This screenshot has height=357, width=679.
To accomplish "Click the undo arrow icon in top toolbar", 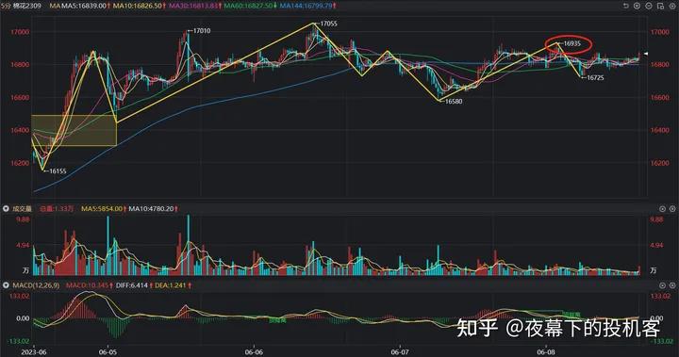I will pyautogui.click(x=626, y=6).
